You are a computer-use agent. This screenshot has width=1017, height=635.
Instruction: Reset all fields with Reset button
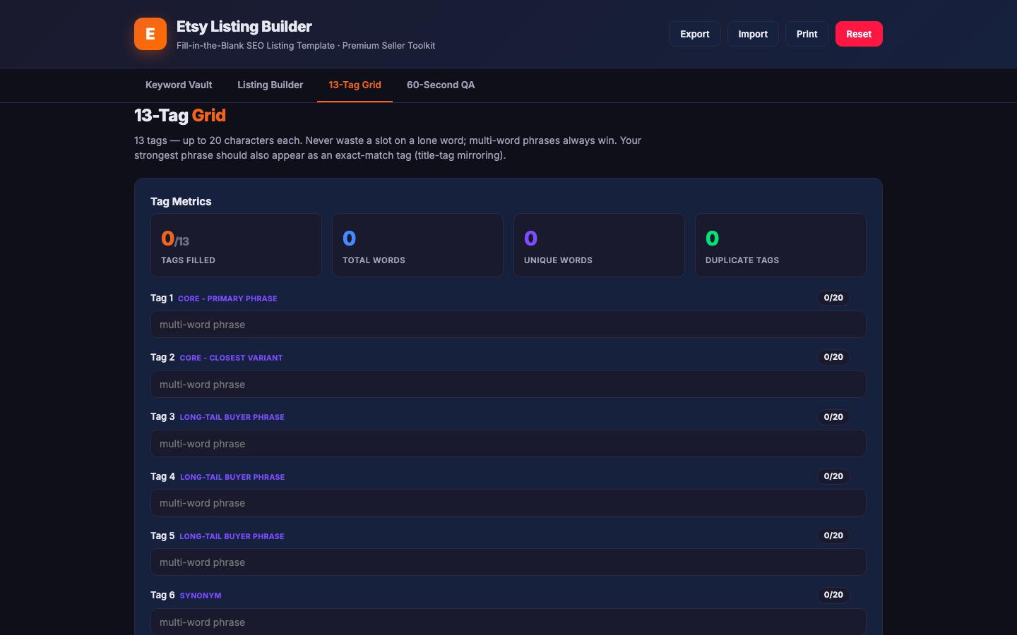[859, 34]
